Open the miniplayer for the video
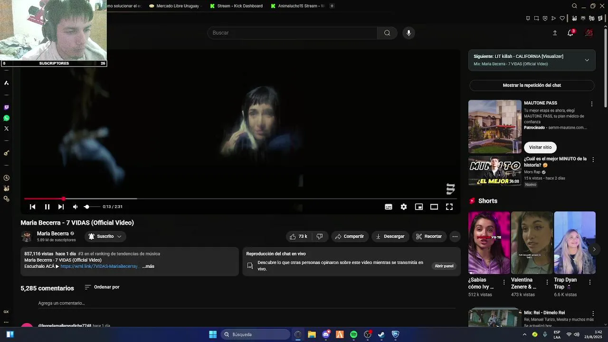This screenshot has height=342, width=608. click(418, 207)
